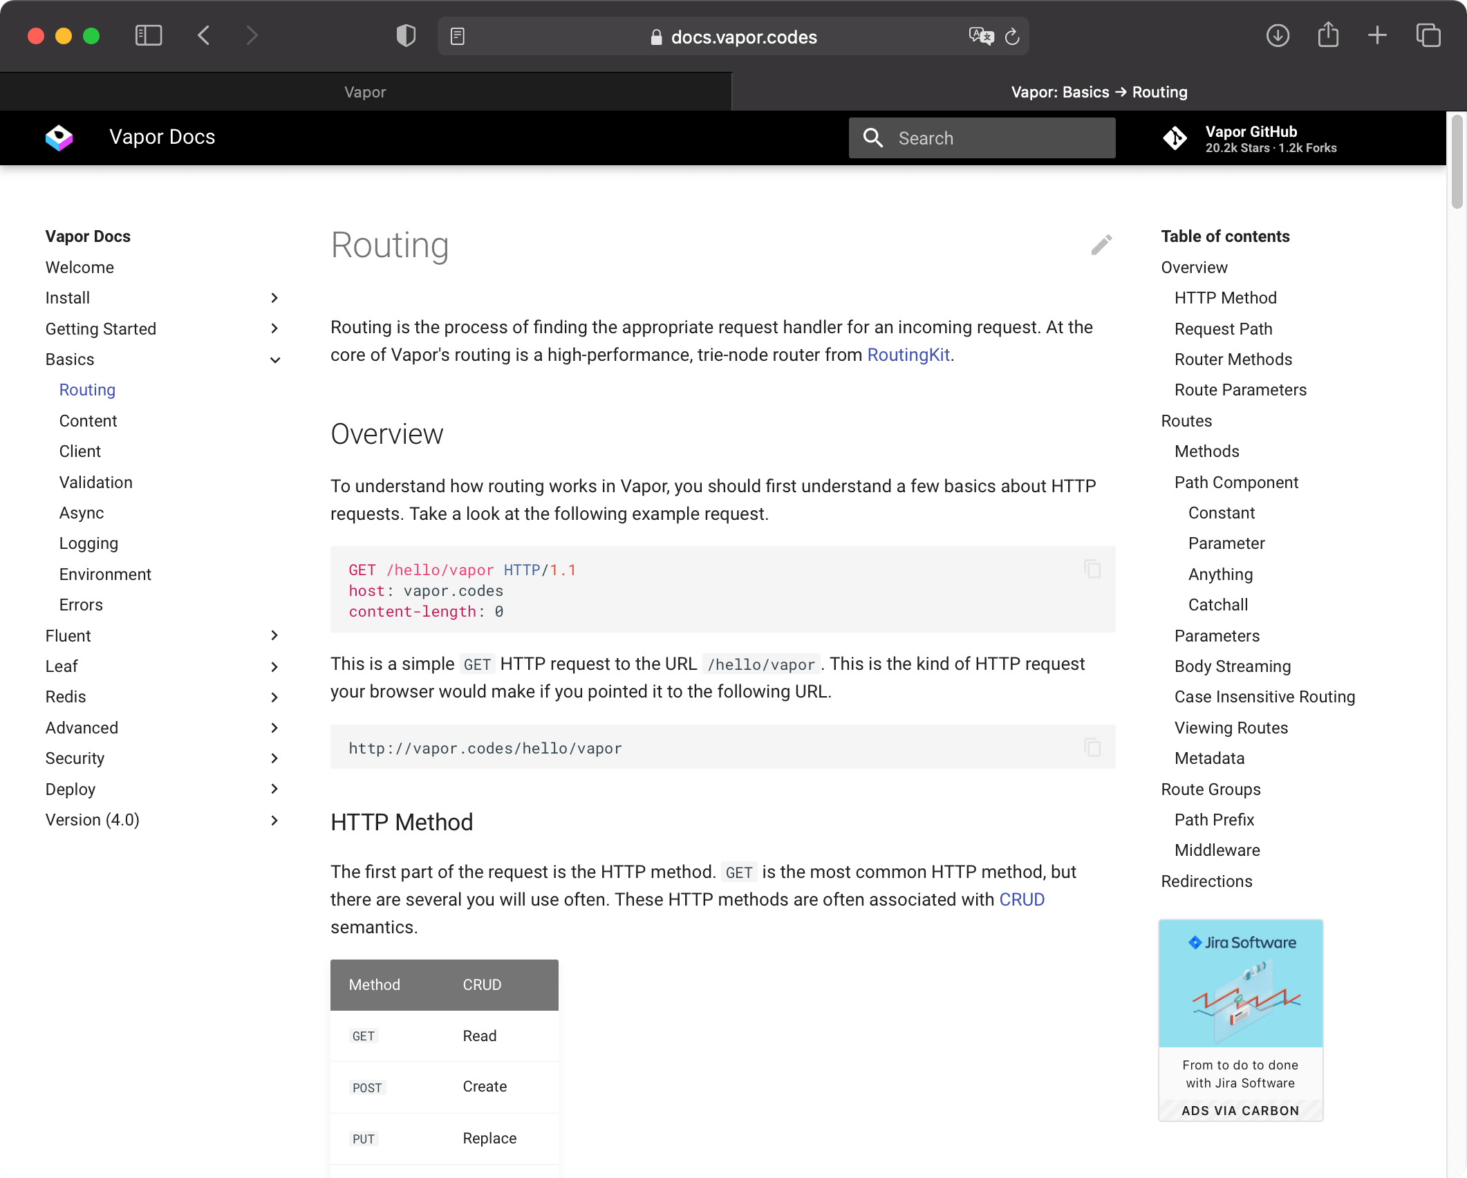Reload the page with the refresh icon
Viewport: 1467px width, 1178px height.
tap(1012, 37)
